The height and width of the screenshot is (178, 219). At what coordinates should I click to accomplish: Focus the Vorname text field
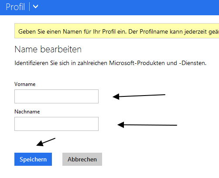pyautogui.click(x=56, y=96)
